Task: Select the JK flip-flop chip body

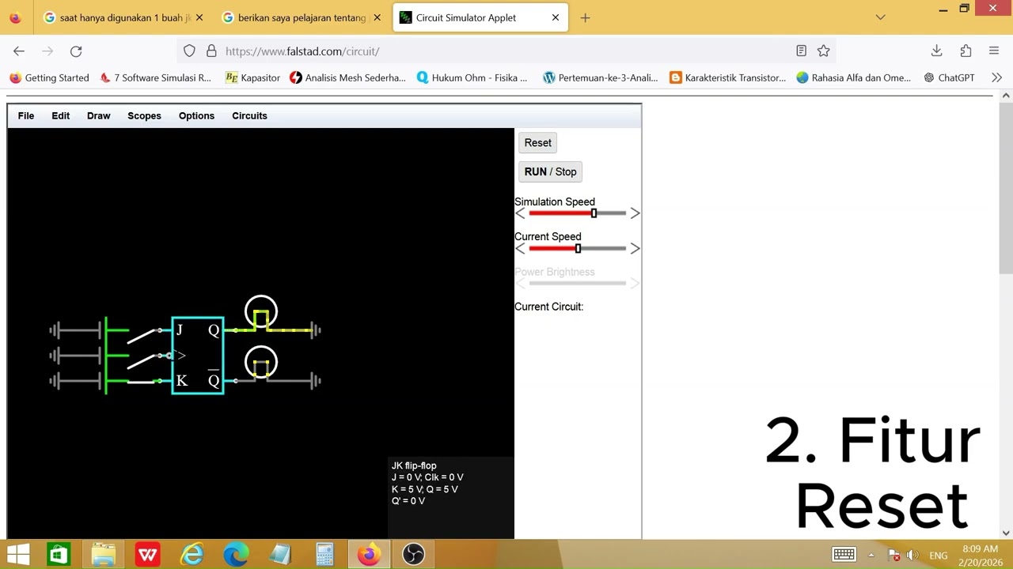Action: (x=198, y=356)
